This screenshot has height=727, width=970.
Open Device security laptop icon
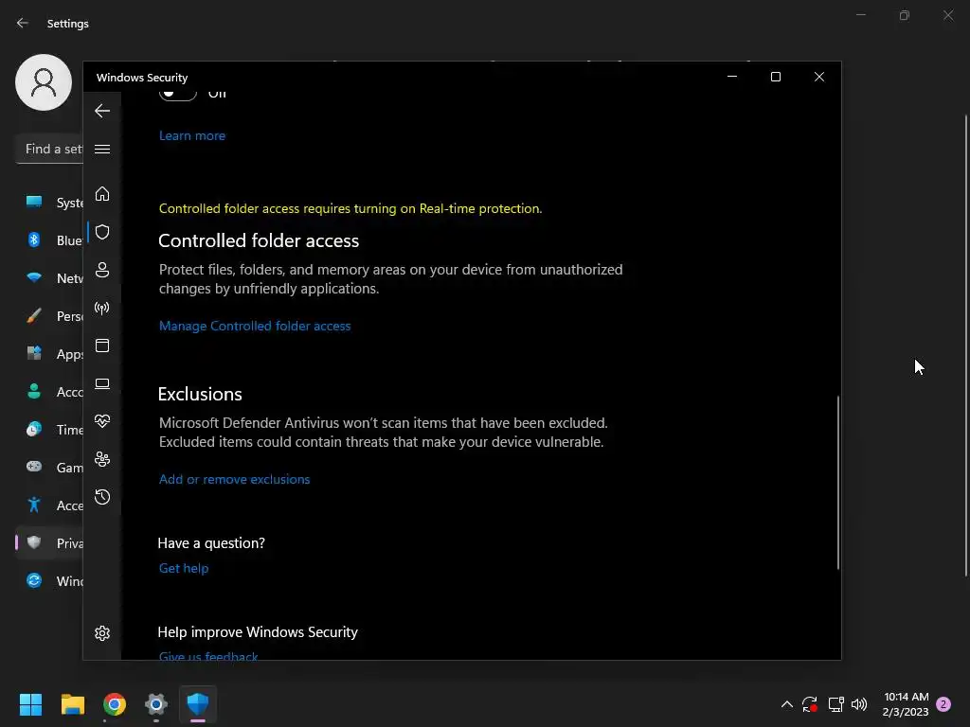point(102,384)
